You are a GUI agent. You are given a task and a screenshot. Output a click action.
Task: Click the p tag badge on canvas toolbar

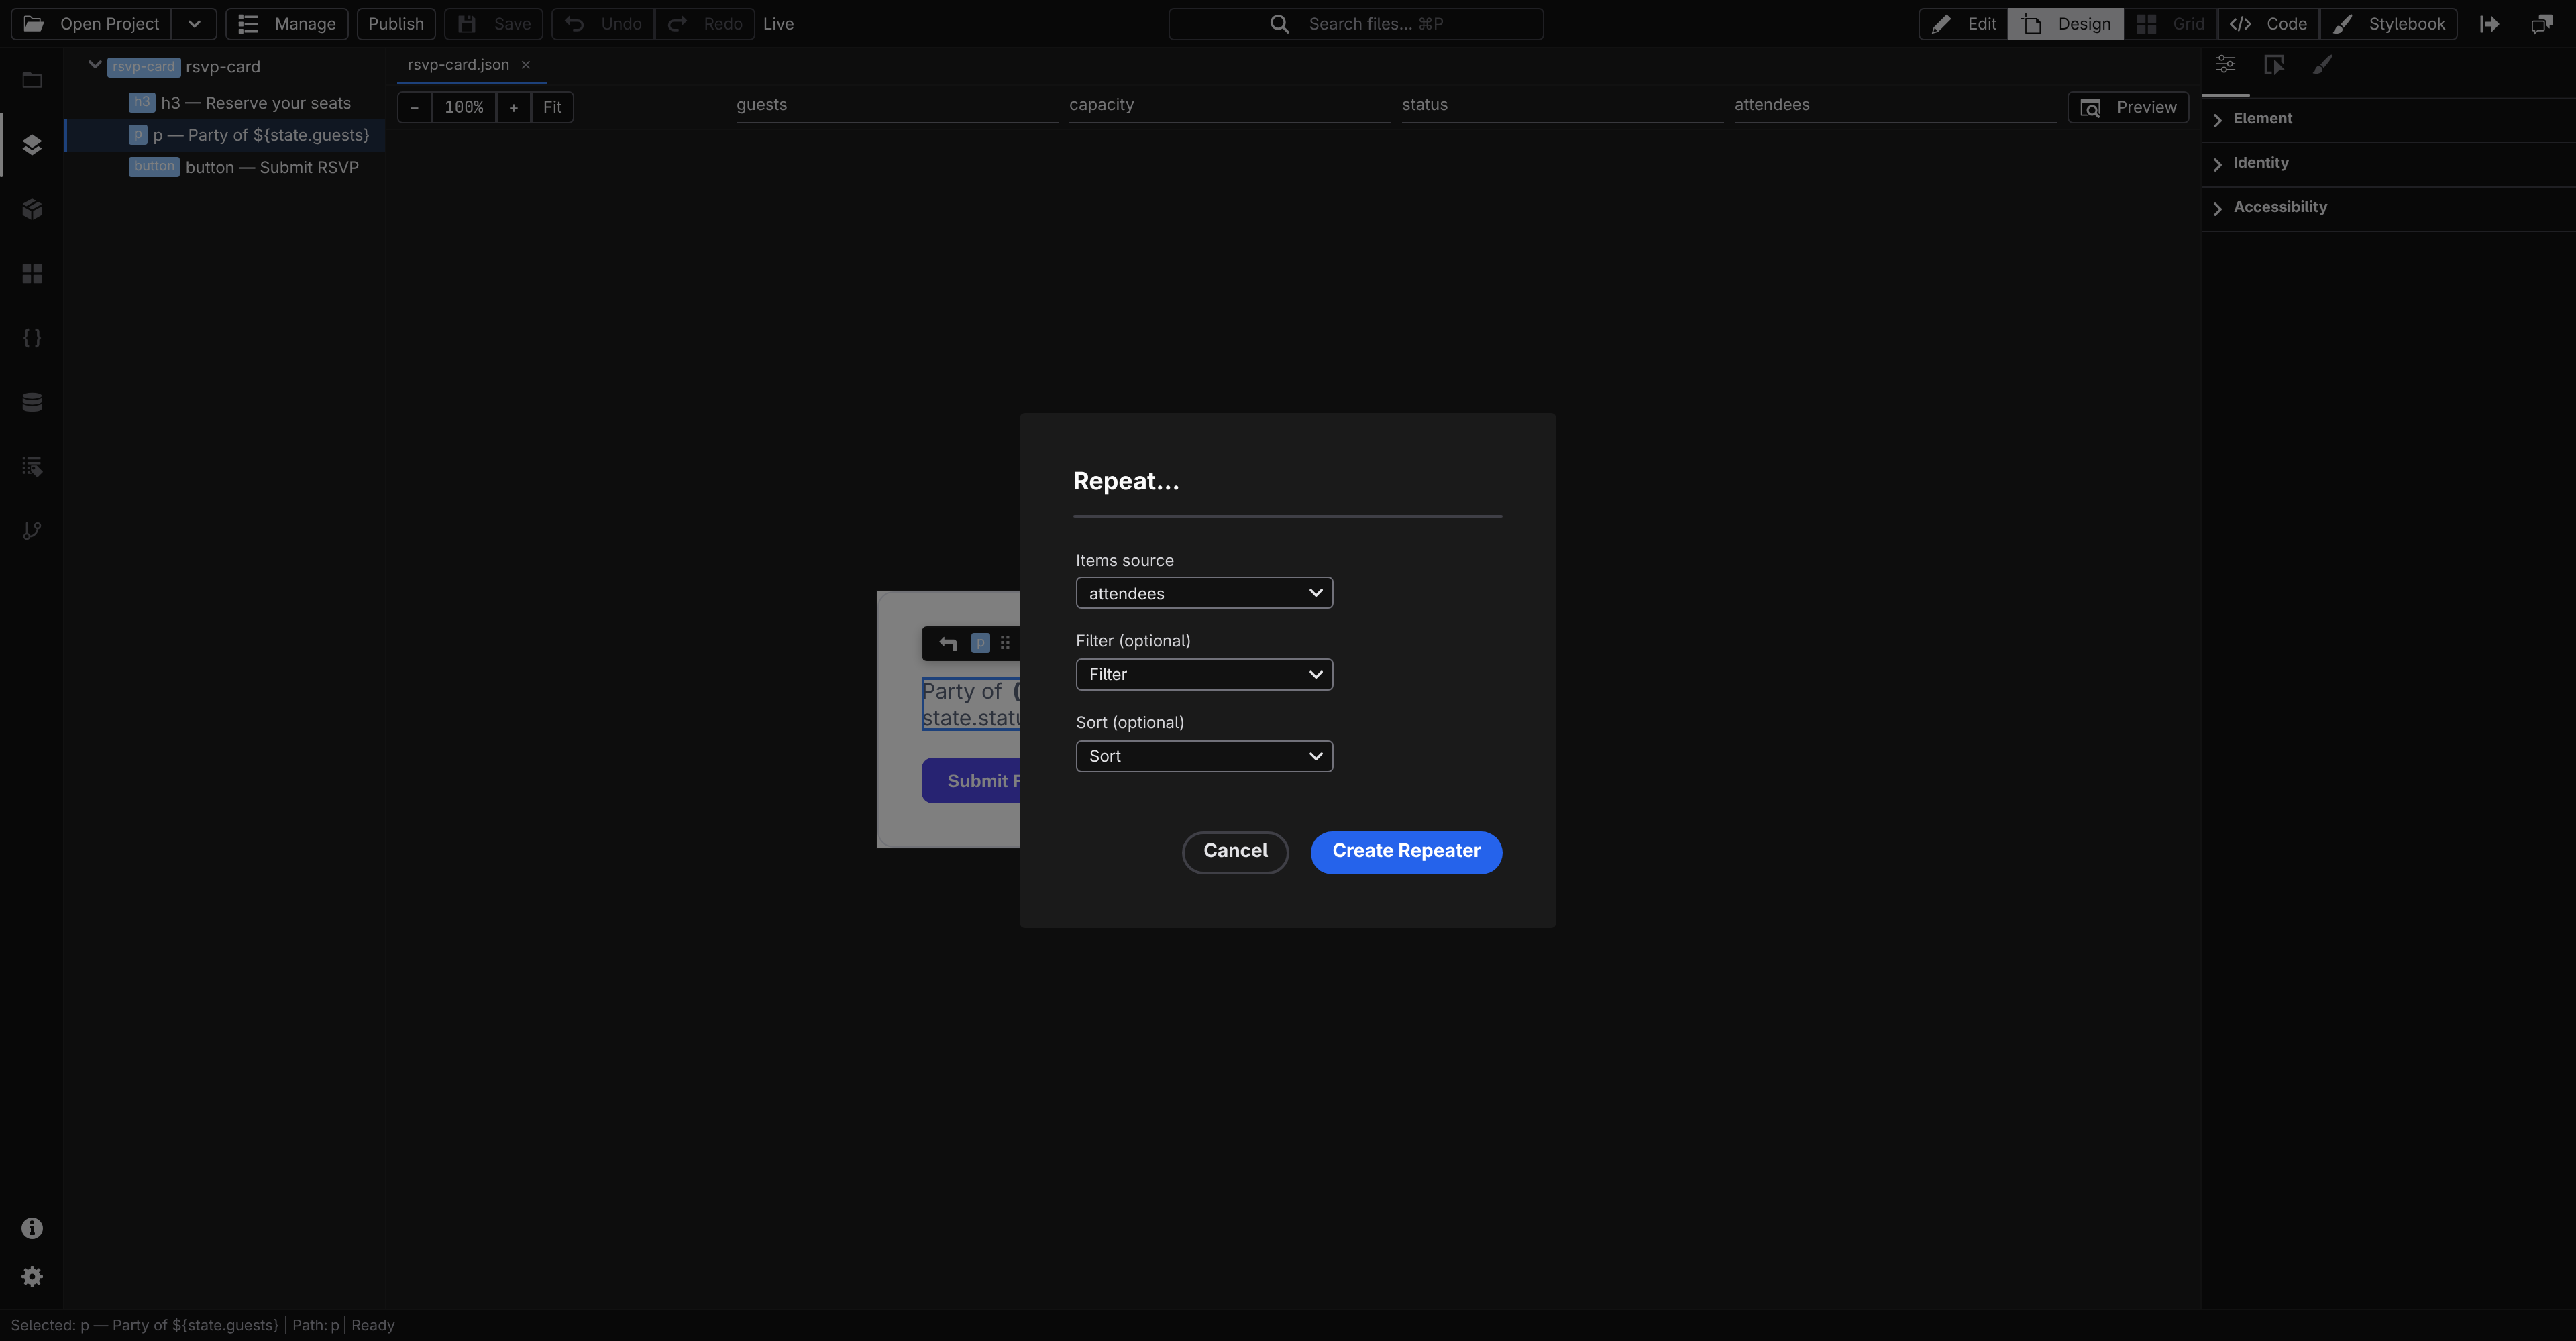pos(980,644)
